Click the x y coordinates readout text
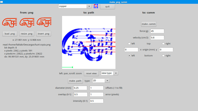The width and height of the screenshot is (198, 111). pyautogui.click(x=27, y=40)
